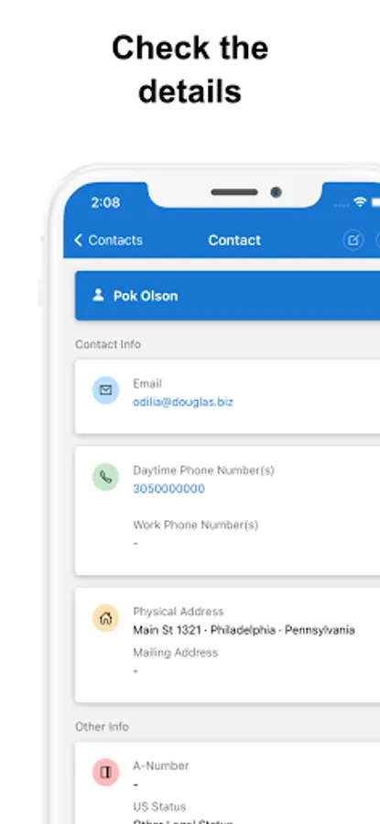Image resolution: width=380 pixels, height=824 pixels.
Task: Tap the Mailing Address field
Action: pos(175,661)
